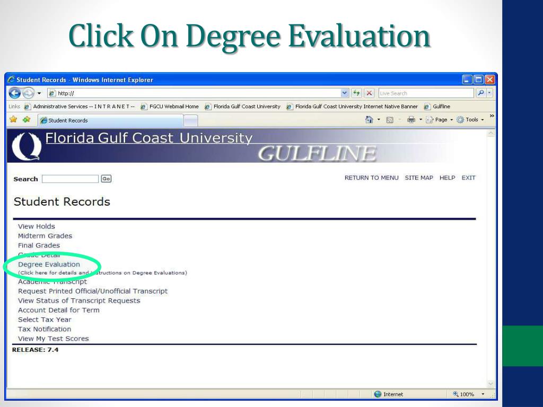Screen dimensions: 543x407
Task: Click the scrollbar down arrow
Action: tap(491, 384)
